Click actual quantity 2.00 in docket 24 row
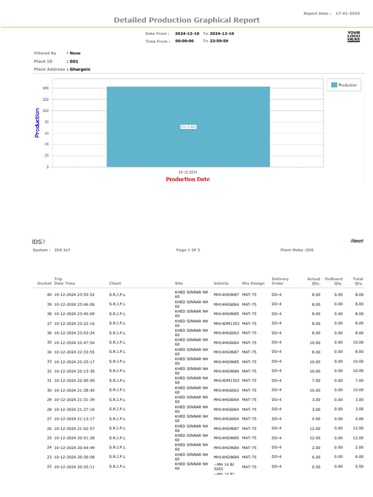The height and width of the screenshot is (497, 373). [316, 447]
